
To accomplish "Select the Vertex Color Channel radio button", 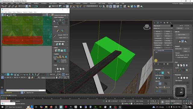I will click(176, 57).
